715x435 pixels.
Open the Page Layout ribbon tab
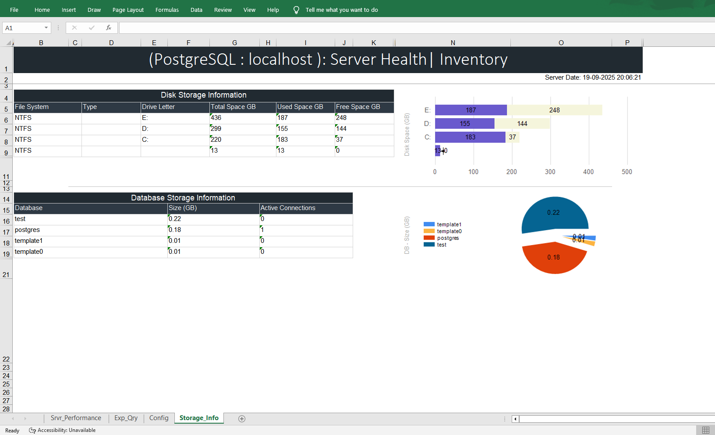pyautogui.click(x=128, y=10)
